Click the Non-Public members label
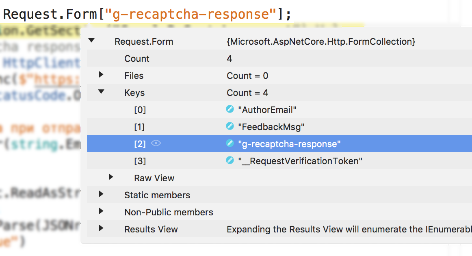This screenshot has width=472, height=256. (x=169, y=213)
